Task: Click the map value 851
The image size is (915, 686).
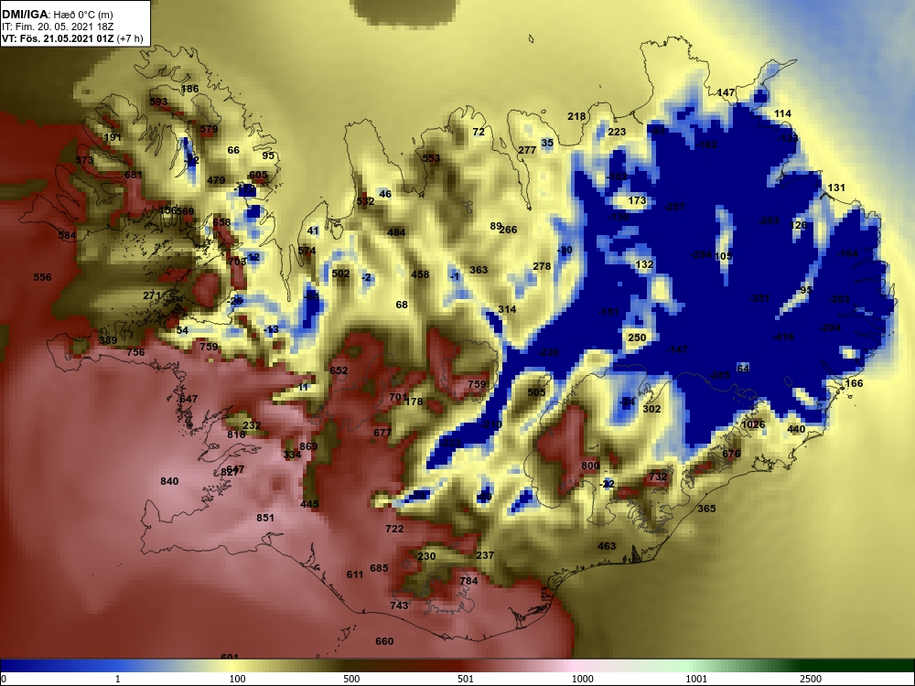Action: click(265, 518)
